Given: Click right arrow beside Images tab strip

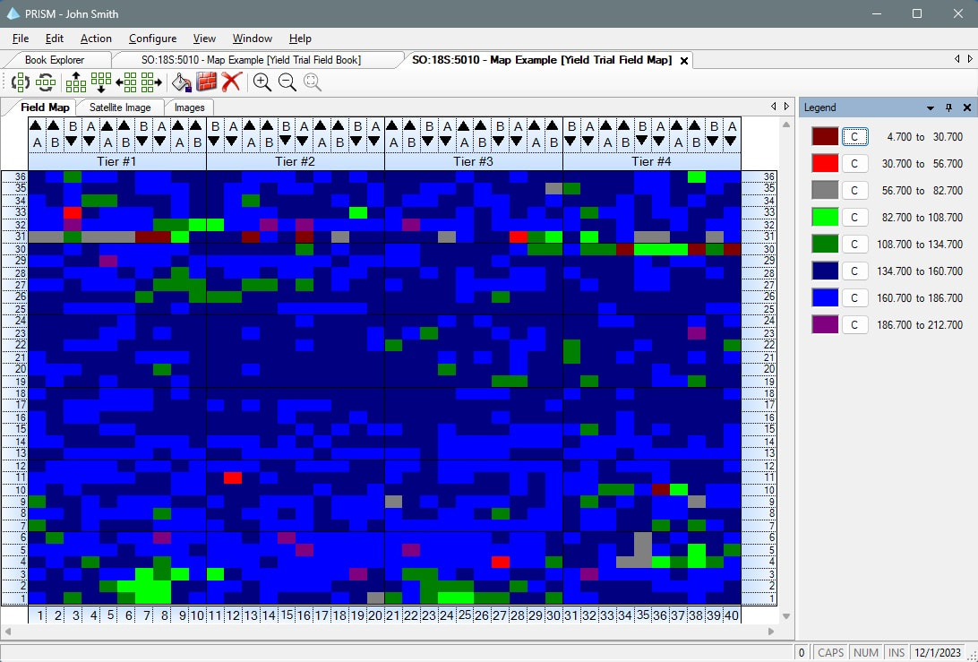Looking at the screenshot, I should tap(786, 107).
